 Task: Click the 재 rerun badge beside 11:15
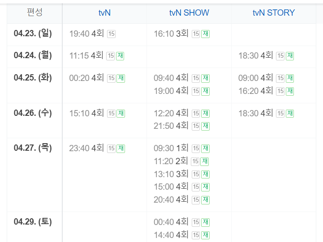tap(120, 56)
